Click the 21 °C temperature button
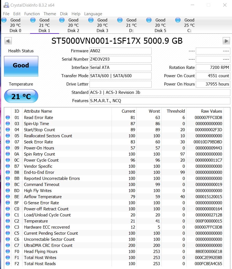Viewport: 232px width, 269px height. click(x=21, y=96)
